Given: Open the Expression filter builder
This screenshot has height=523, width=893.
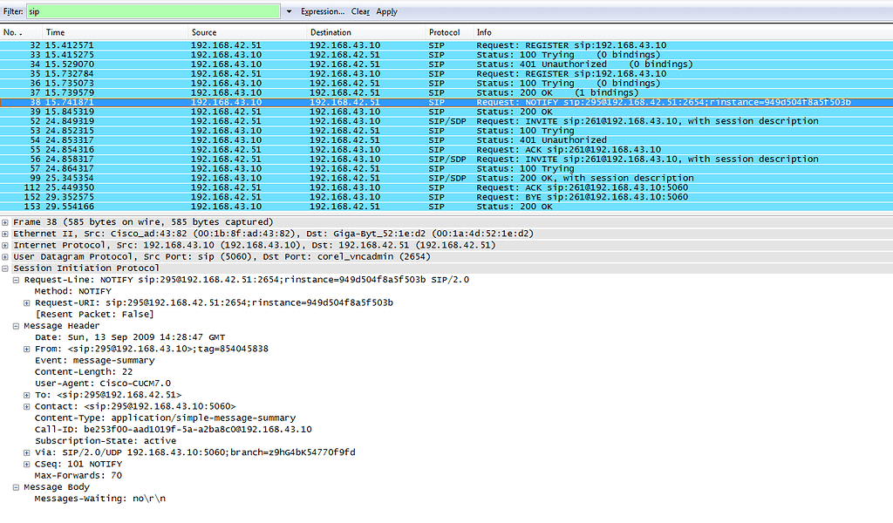Looking at the screenshot, I should pos(322,11).
